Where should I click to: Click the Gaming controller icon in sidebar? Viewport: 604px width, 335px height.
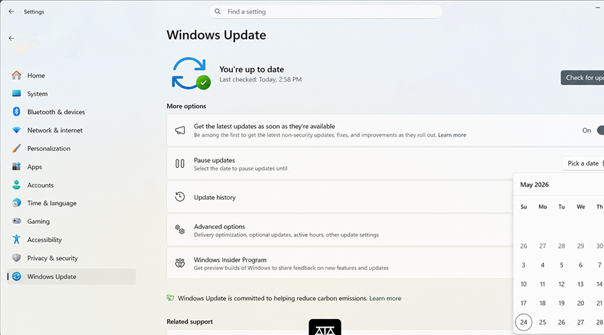(17, 222)
